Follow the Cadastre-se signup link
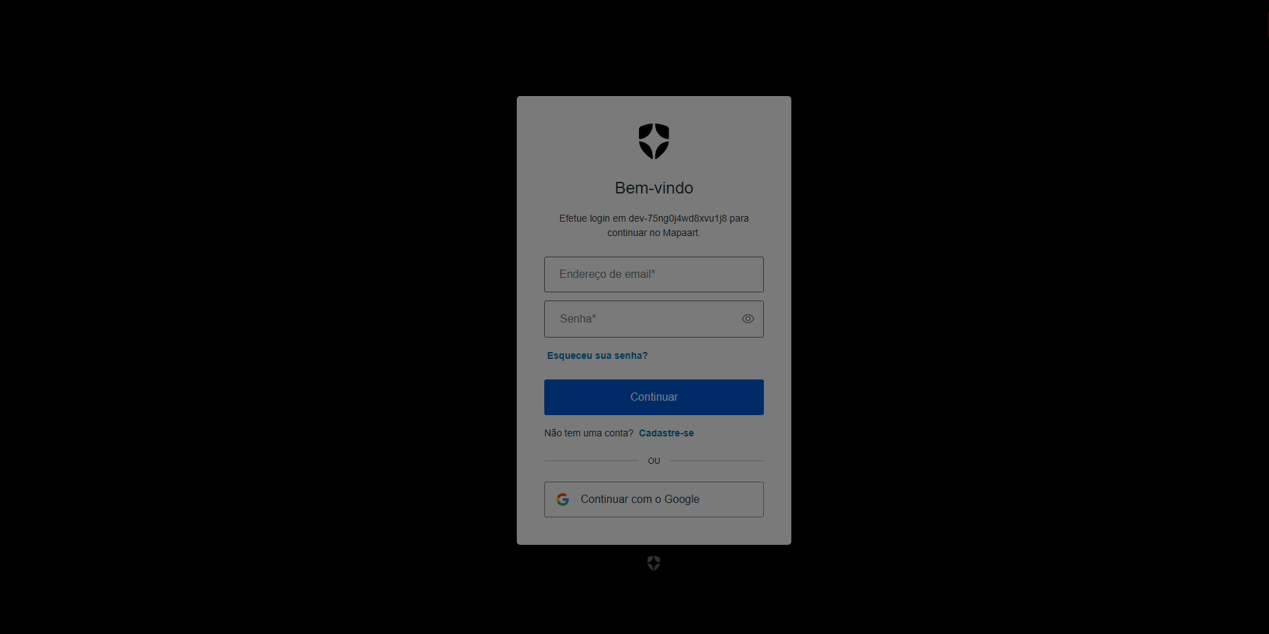The width and height of the screenshot is (1269, 634). 666,433
